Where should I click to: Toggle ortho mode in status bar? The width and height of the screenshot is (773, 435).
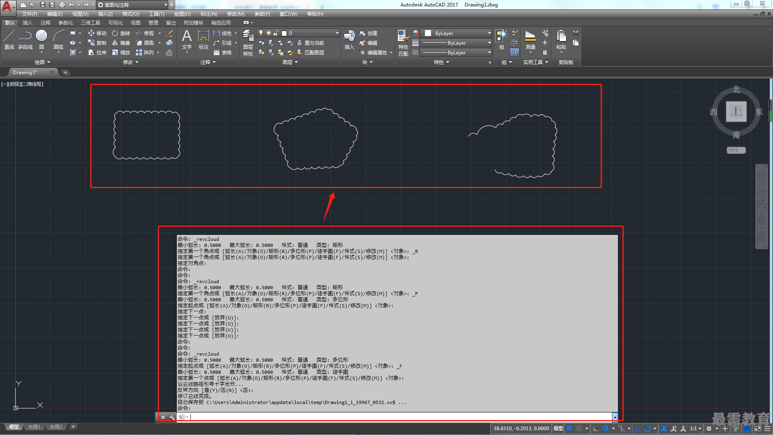pos(596,429)
